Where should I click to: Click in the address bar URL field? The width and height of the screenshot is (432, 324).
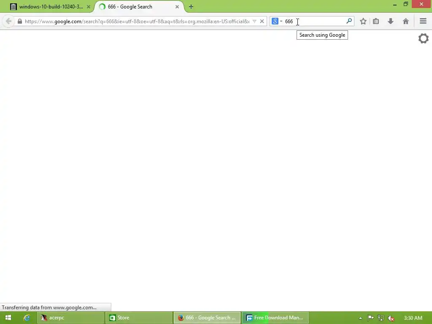tap(137, 21)
